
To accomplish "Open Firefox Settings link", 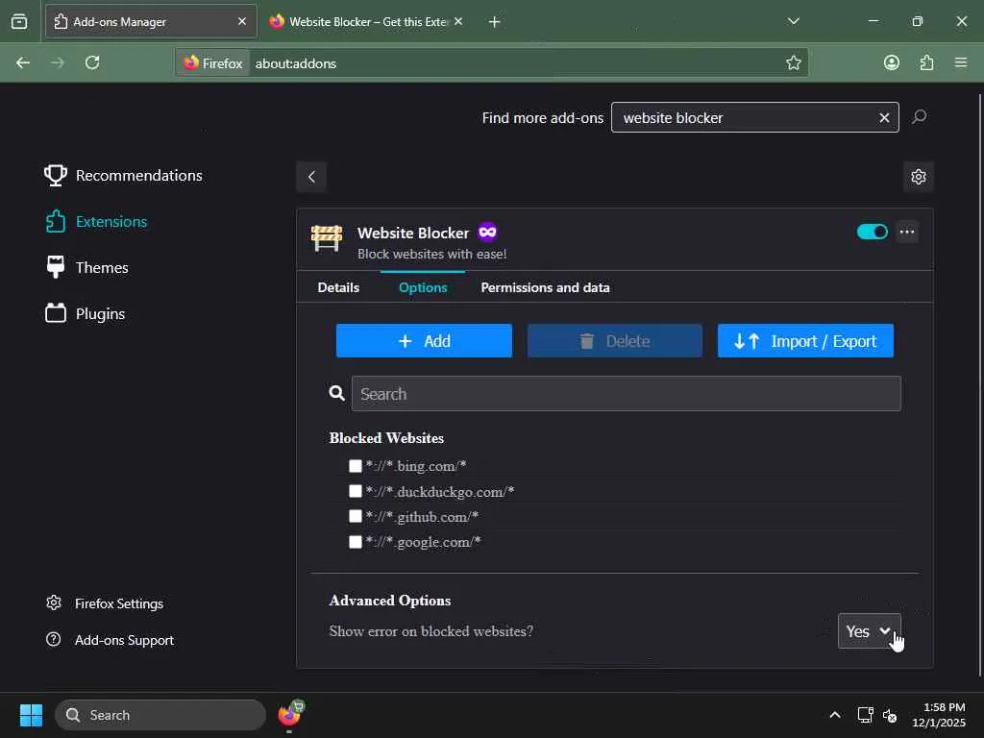I will click(x=105, y=603).
